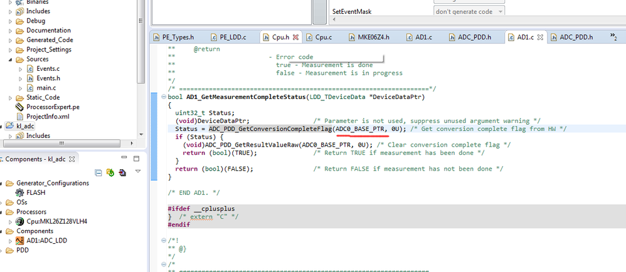Image resolution: width=626 pixels, height=272 pixels.
Task: Close the Cpu.h editor tab
Action: [296, 37]
